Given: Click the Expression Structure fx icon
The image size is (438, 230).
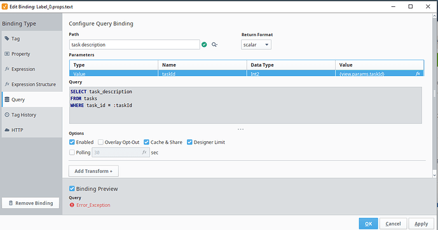Looking at the screenshot, I should [7, 84].
